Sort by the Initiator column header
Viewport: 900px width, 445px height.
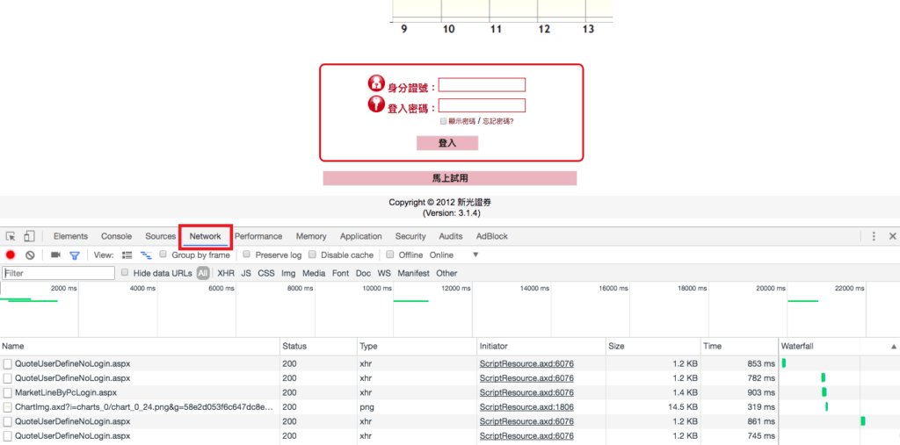[541, 347]
